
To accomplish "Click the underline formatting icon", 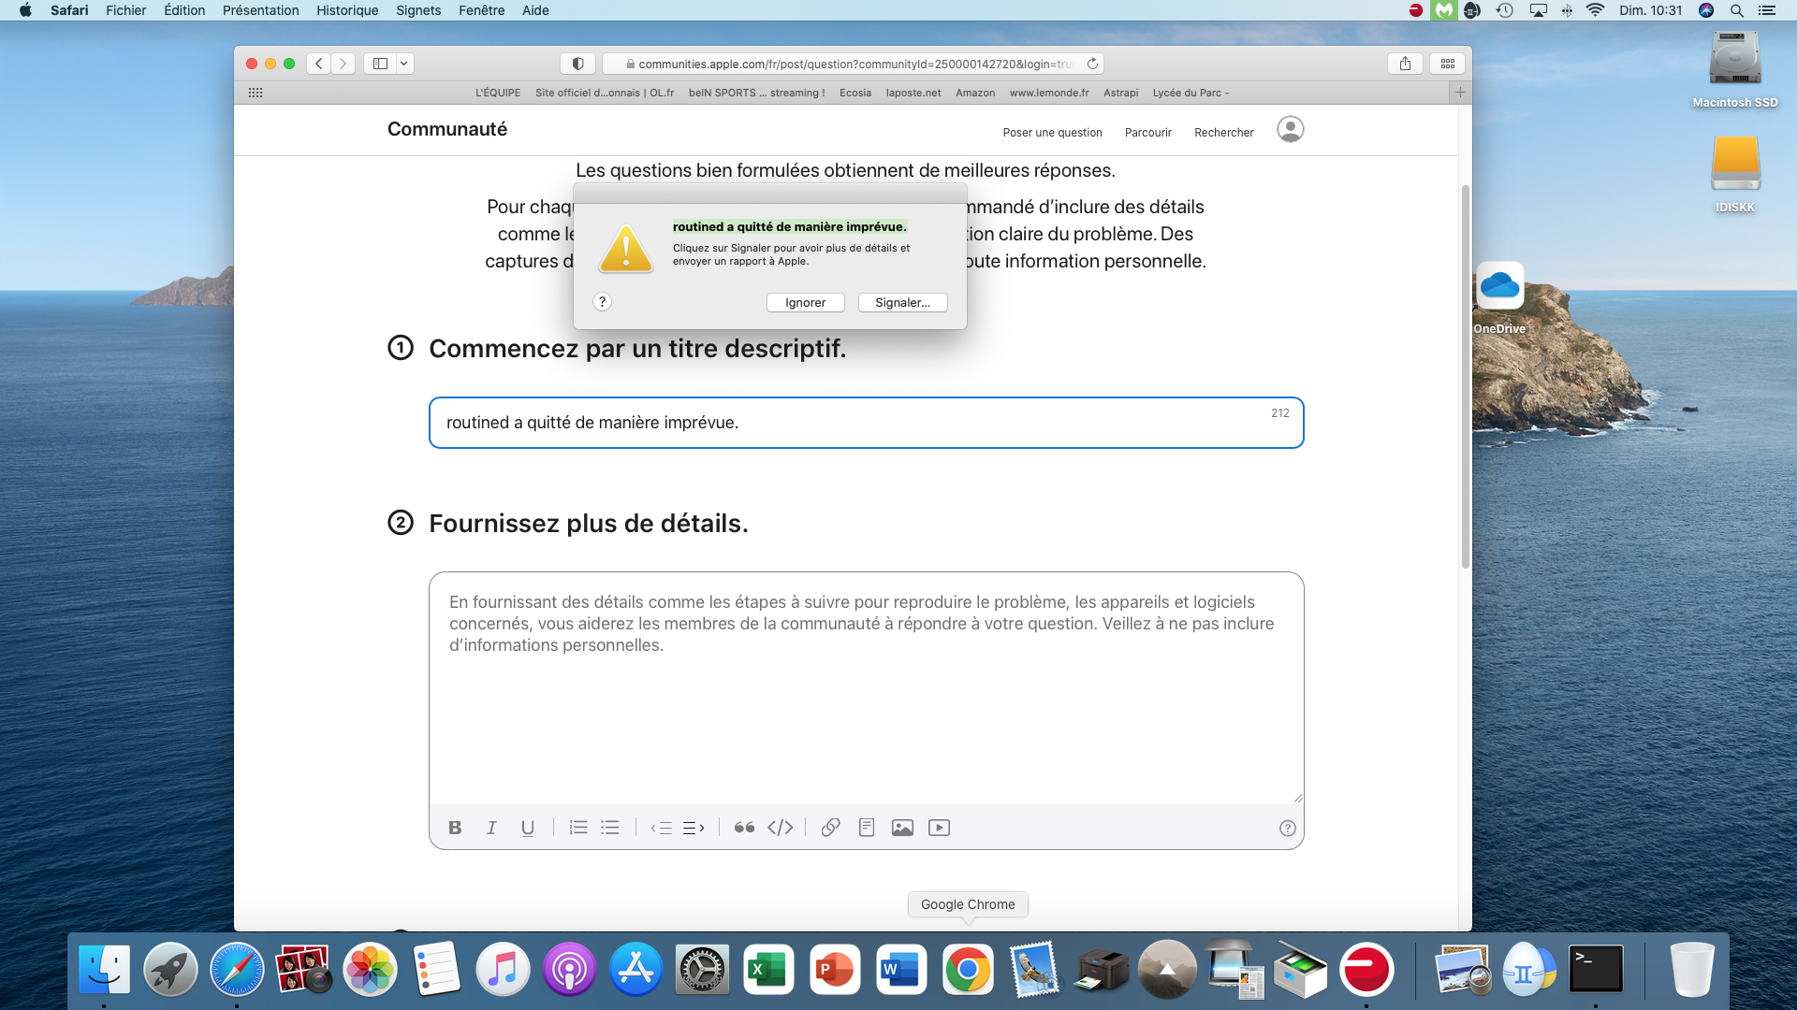I will [x=528, y=828].
